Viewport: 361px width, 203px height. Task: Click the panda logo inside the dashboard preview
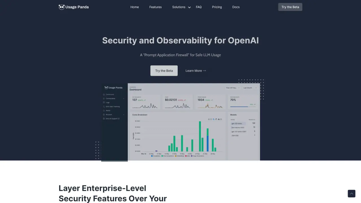point(106,88)
